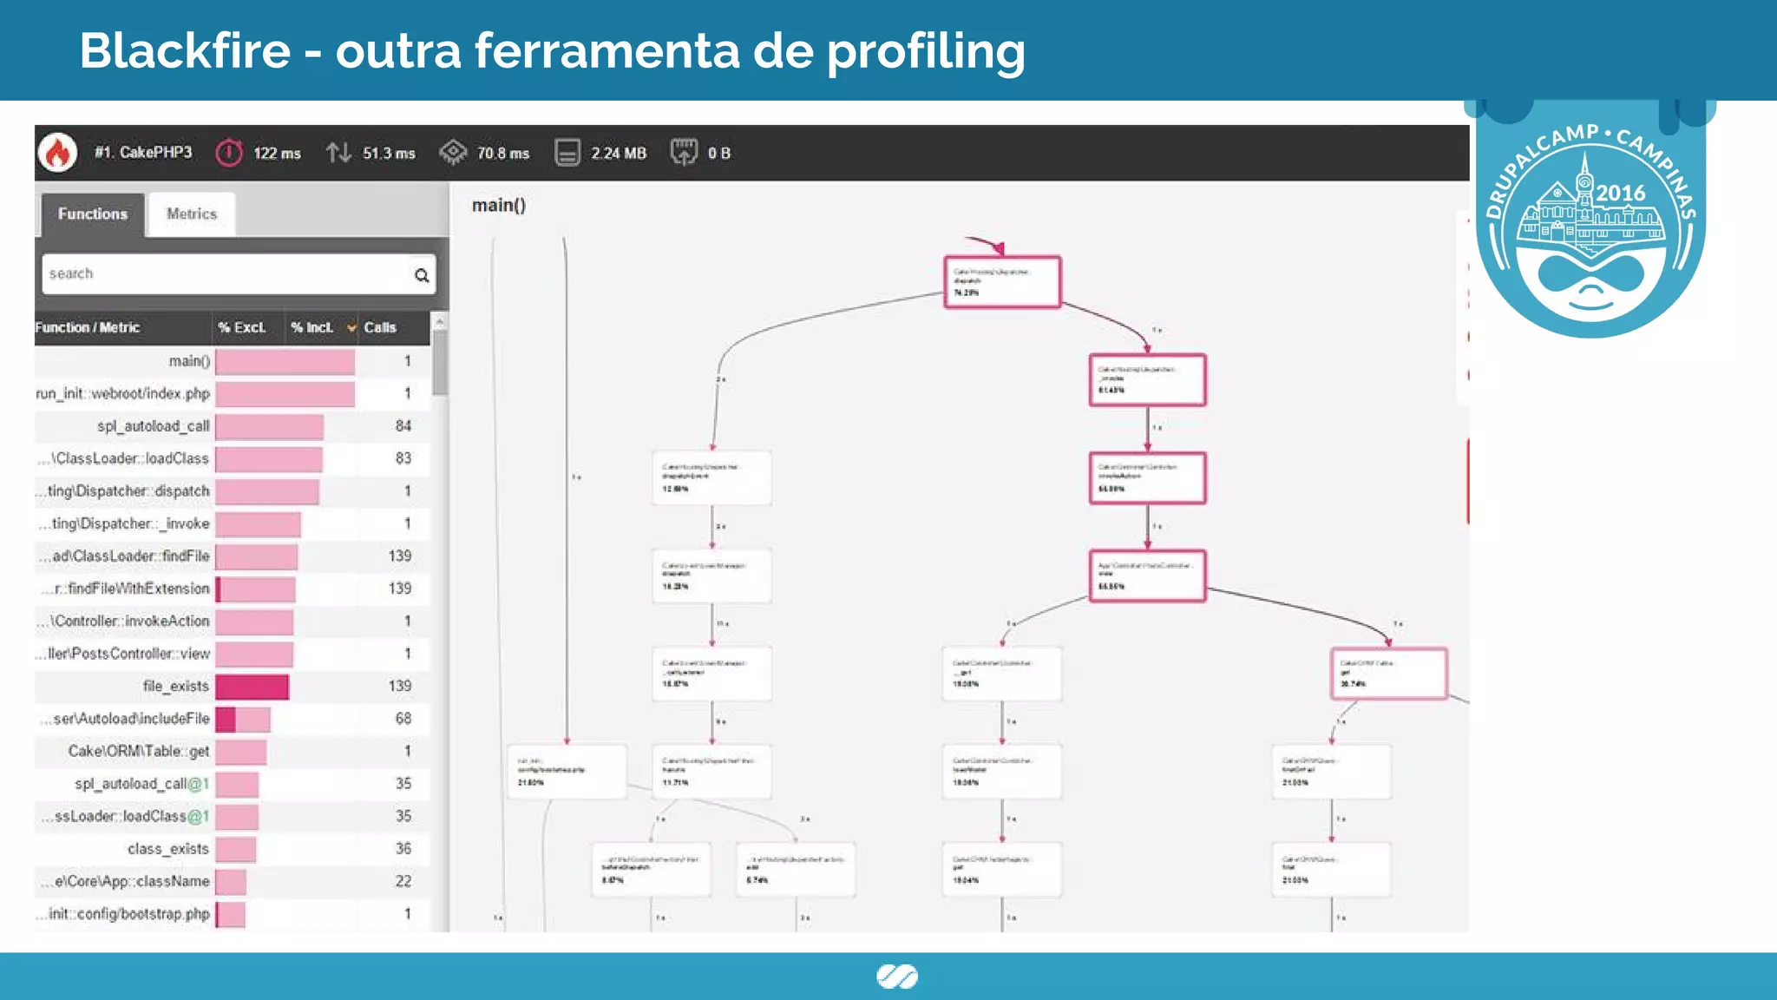The image size is (1777, 1000).
Task: Sort by the % Incl. column
Action: tap(312, 327)
